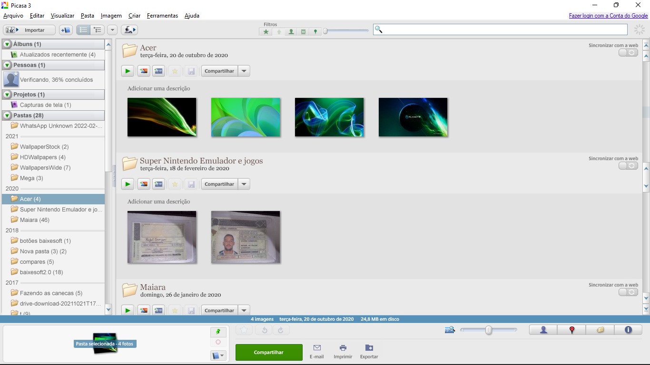
Task: Create movie from Super Nintendo folder
Action: point(159,184)
